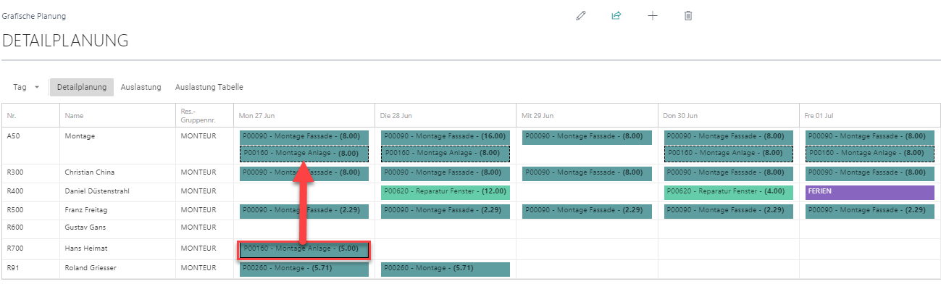
Task: Open the Tag dropdown
Action: [x=26, y=87]
